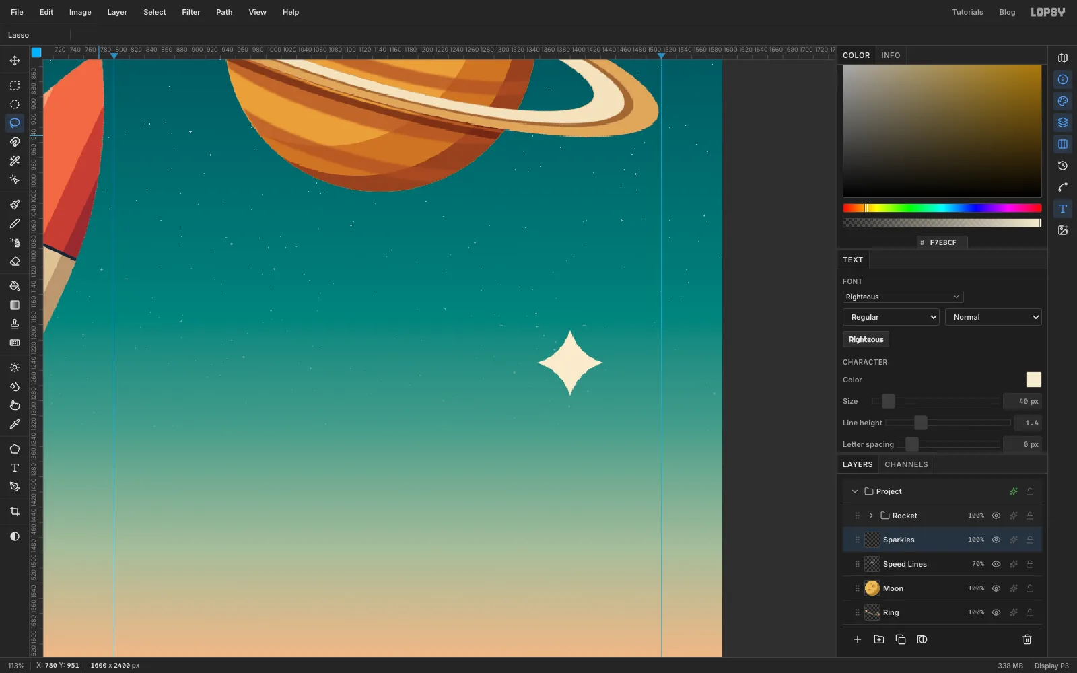Select the rectangular marquee tool
This screenshot has height=673, width=1077.
point(14,85)
